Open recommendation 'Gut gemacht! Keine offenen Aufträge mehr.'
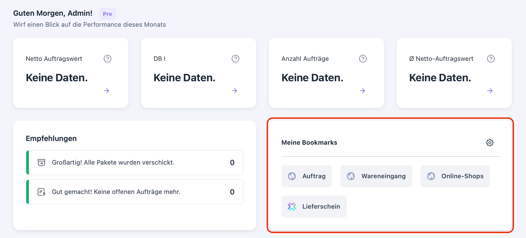 (135, 192)
